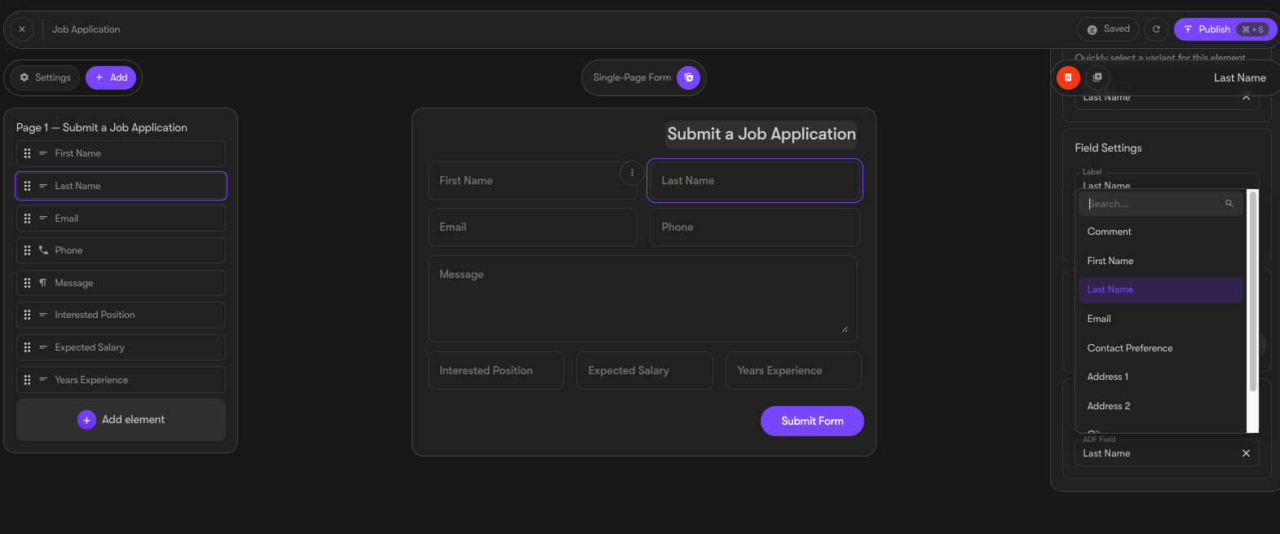Click the dropdown list scrollbar
Screen dimensions: 1280x534
pyautogui.click(x=1253, y=291)
